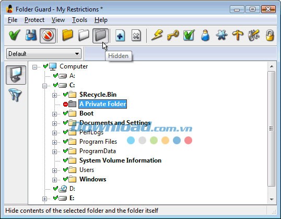Expand the $Recycle.Bin folder
This screenshot has height=219, width=281.
pos(54,95)
